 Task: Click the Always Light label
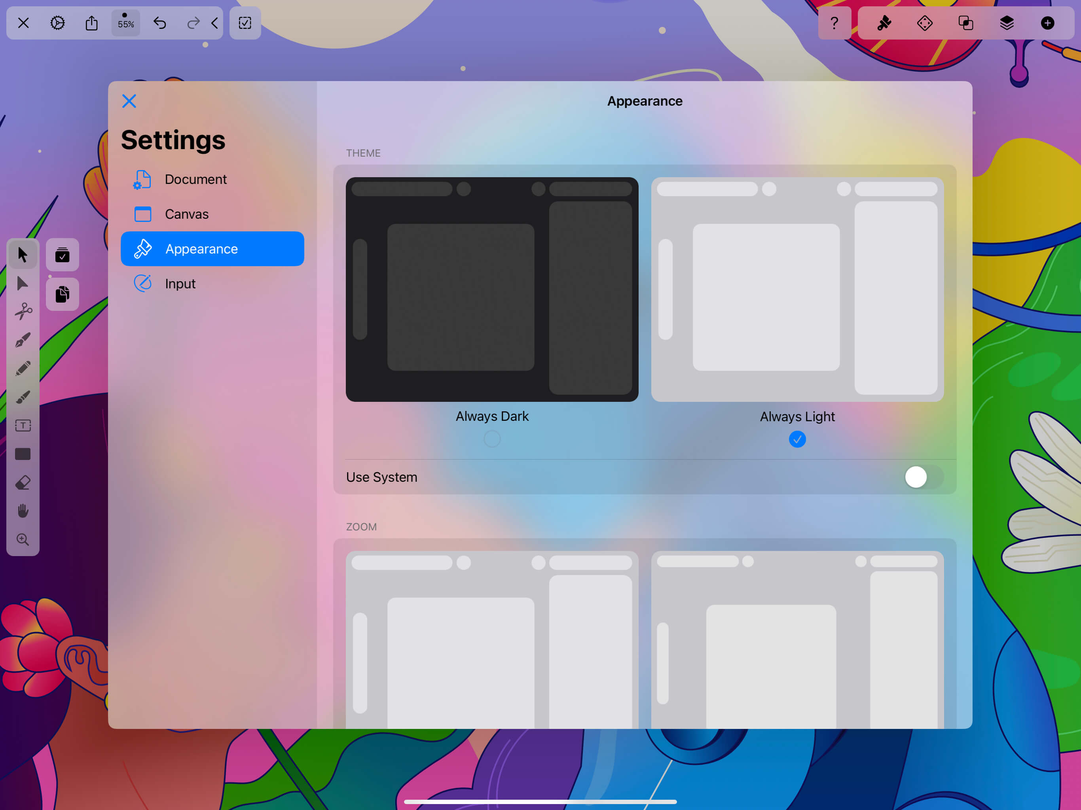tap(797, 417)
